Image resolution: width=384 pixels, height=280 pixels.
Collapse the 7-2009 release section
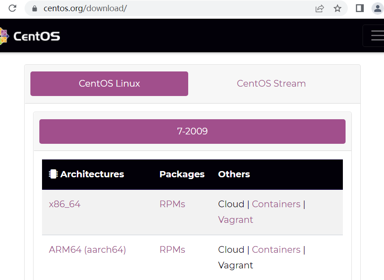click(192, 131)
